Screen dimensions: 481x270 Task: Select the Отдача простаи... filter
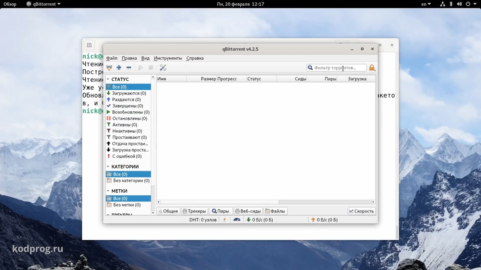coord(128,143)
